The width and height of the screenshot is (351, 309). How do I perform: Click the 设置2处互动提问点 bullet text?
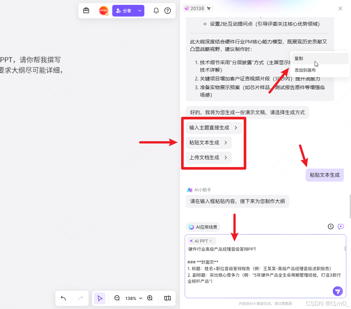(x=265, y=24)
